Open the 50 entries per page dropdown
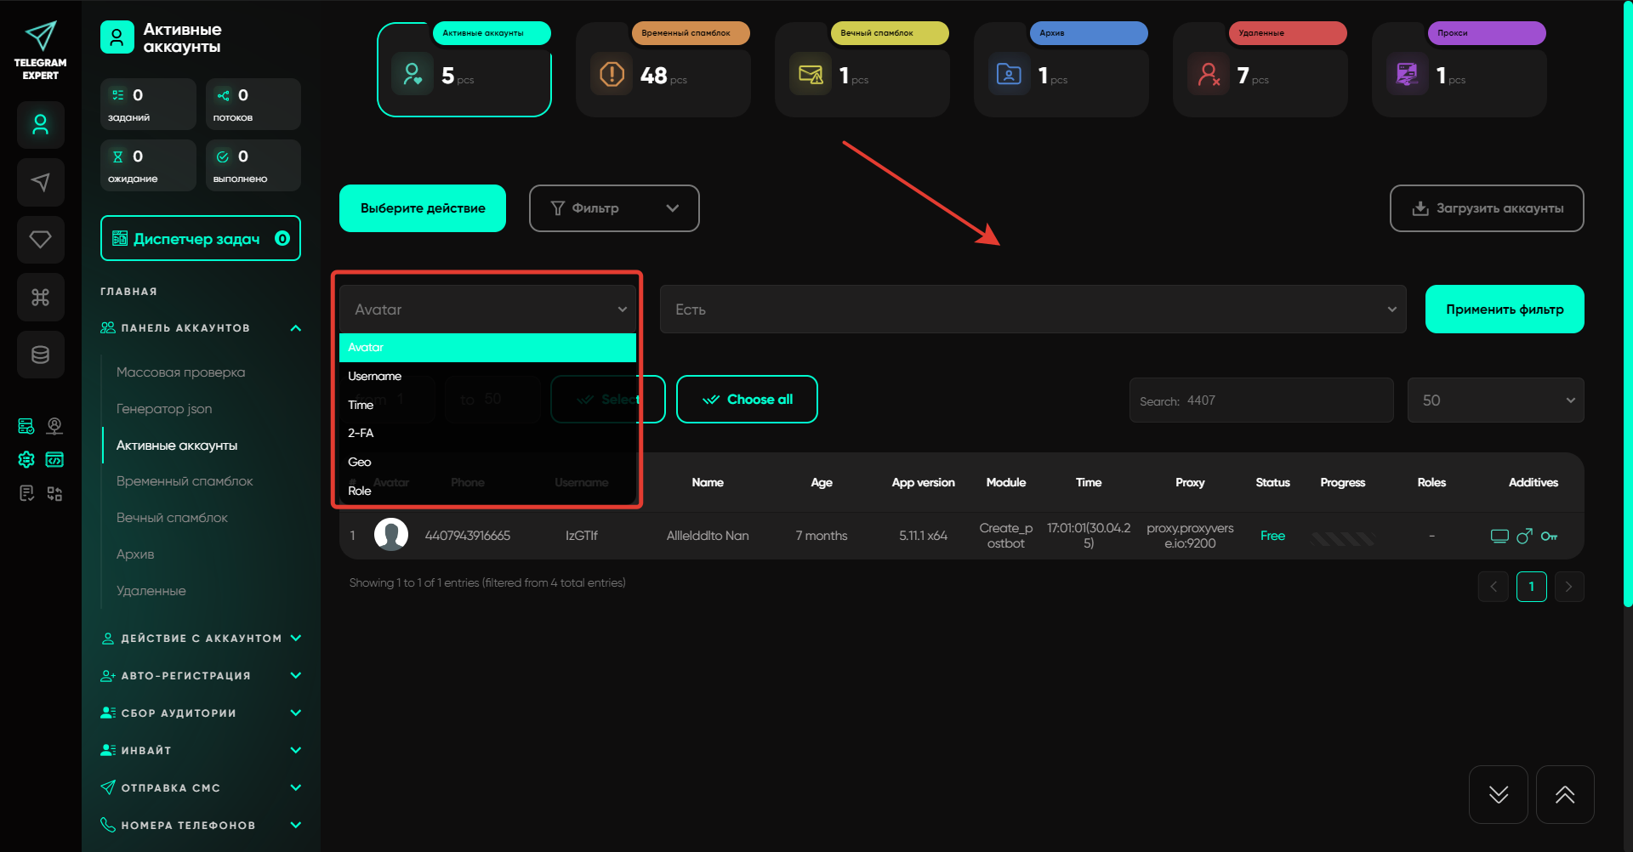Image resolution: width=1633 pixels, height=852 pixels. click(1494, 400)
